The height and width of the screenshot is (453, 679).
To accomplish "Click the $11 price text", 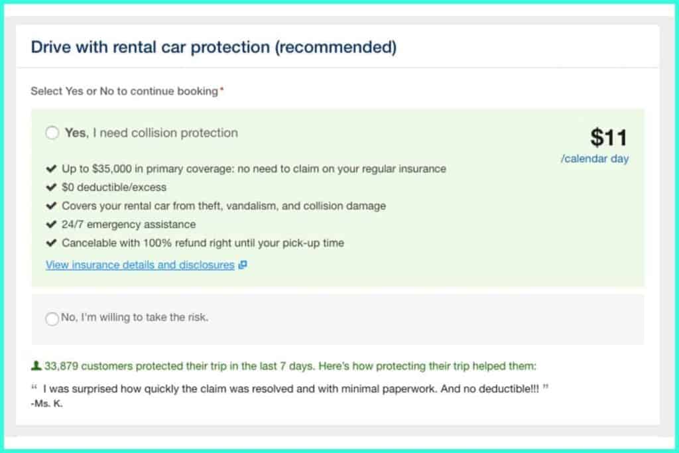I will click(609, 138).
